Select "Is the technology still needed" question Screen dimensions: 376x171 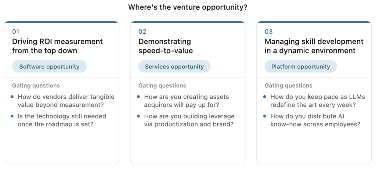coord(62,120)
